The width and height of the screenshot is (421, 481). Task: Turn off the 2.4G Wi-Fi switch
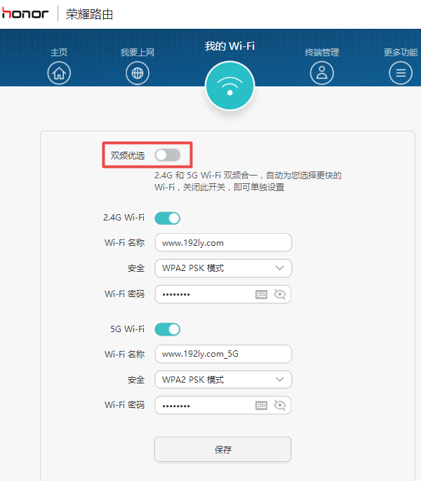click(168, 218)
